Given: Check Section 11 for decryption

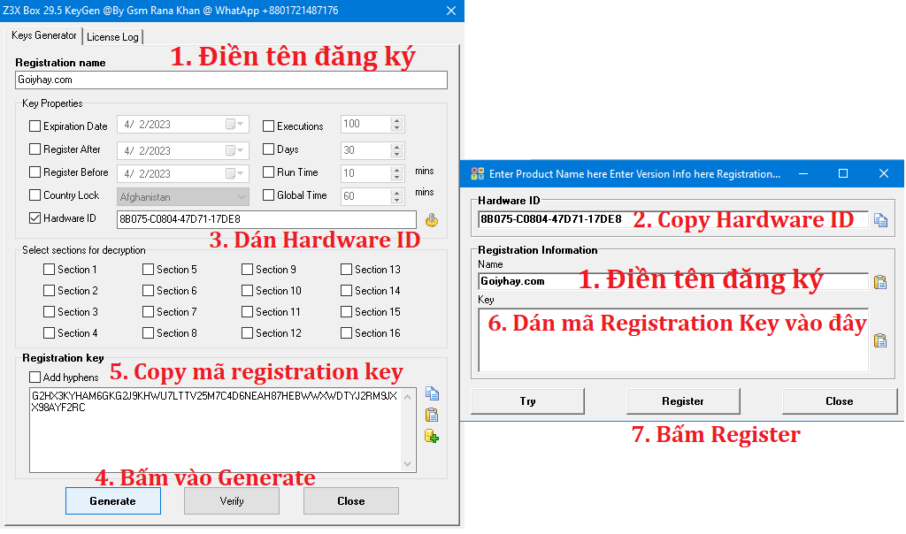Looking at the screenshot, I should tap(248, 312).
